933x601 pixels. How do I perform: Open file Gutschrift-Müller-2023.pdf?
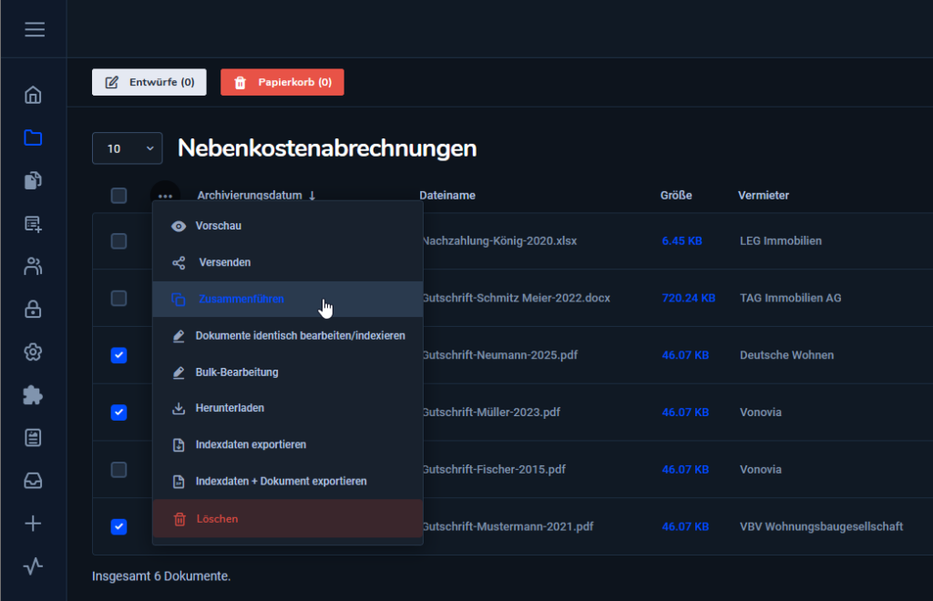(x=491, y=412)
